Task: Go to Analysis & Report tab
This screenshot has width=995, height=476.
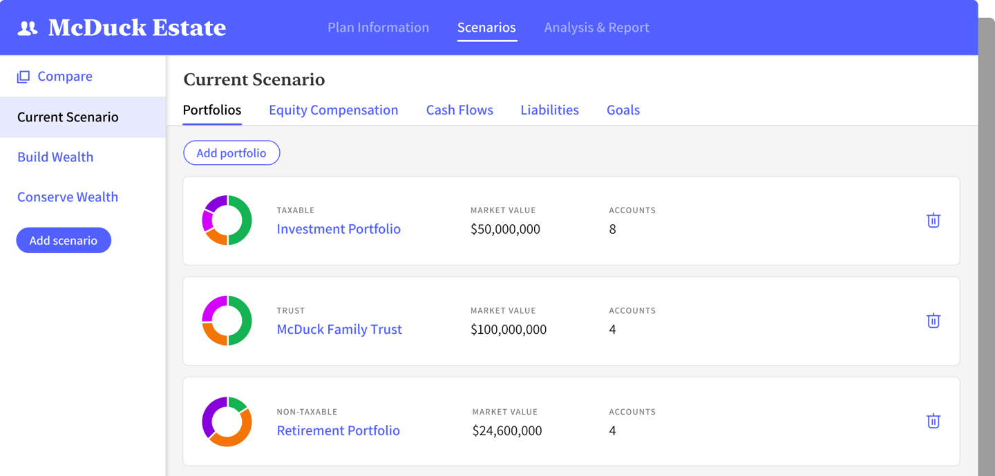Action: click(x=596, y=28)
